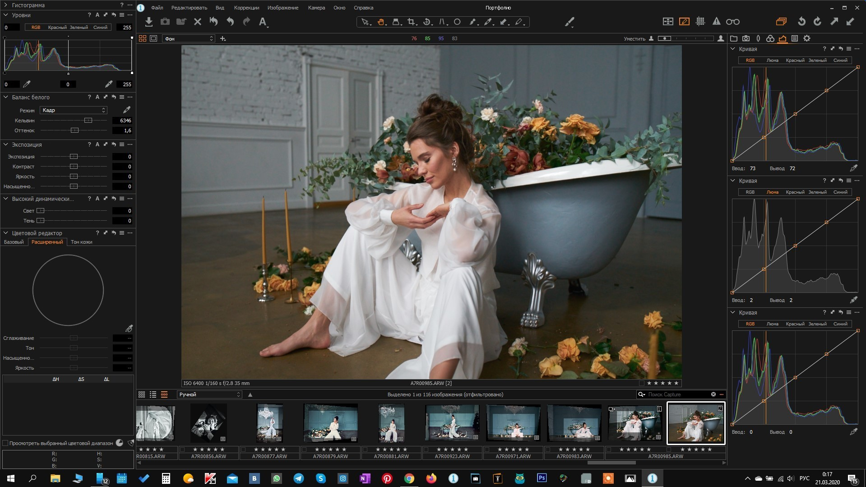This screenshot has width=866, height=487.
Task: Click the Import images download-arrow icon
Action: coord(148,22)
